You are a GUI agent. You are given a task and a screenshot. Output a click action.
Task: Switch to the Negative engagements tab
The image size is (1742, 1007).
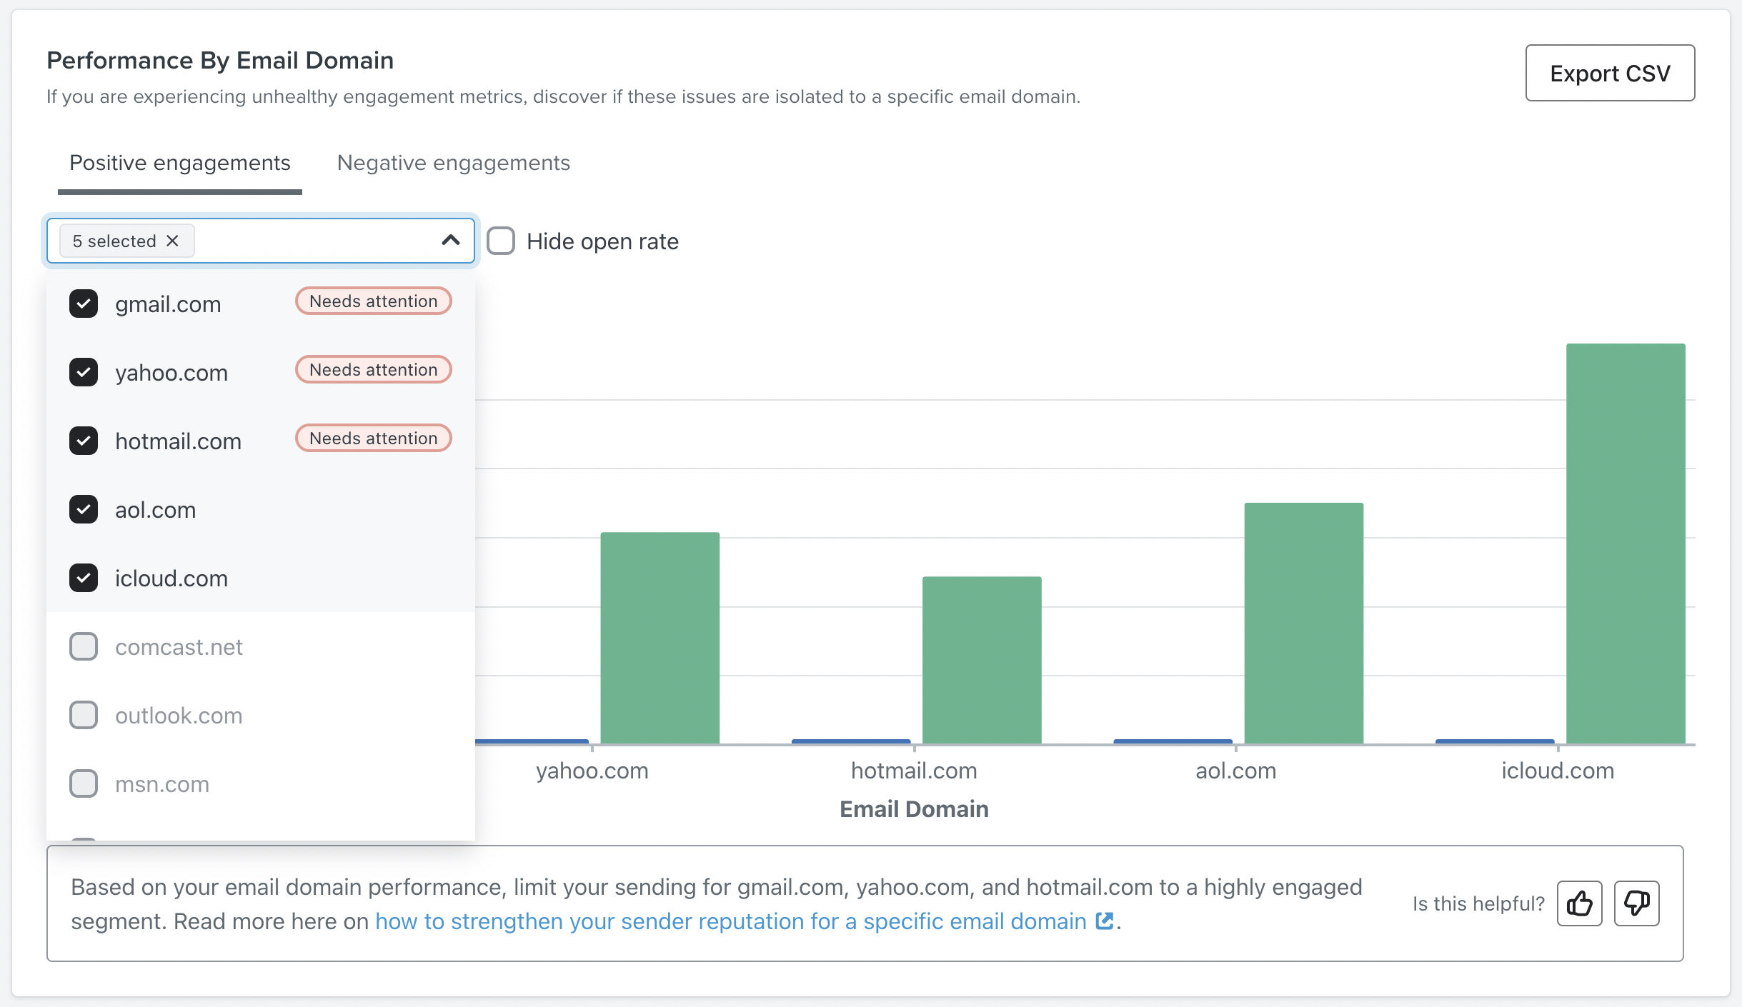[x=452, y=162]
